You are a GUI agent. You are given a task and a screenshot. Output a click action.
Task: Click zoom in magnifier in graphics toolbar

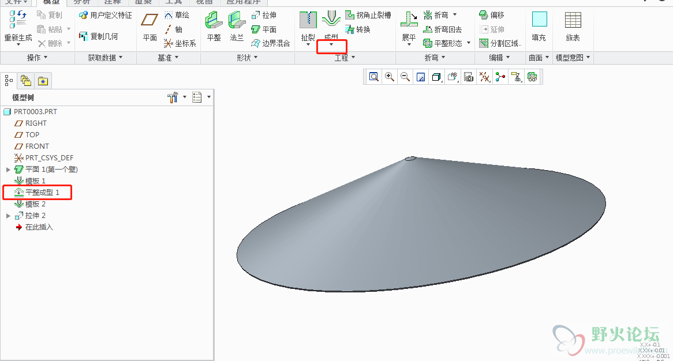pos(390,77)
